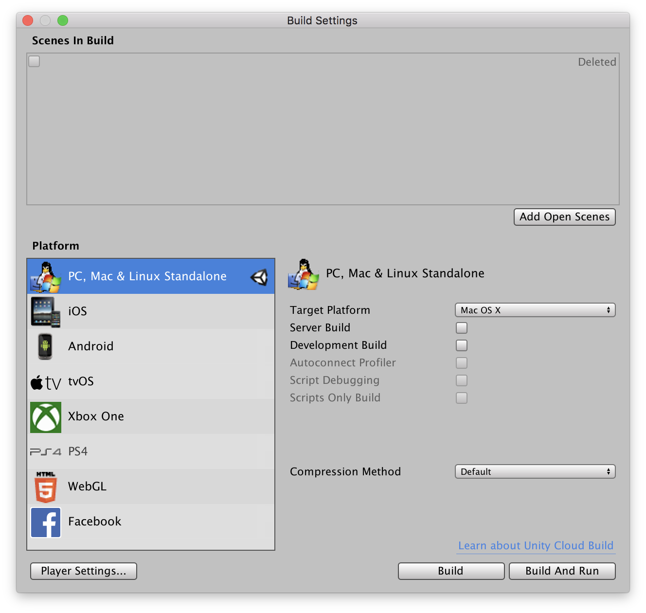Click the HTML5 WebGL icon
This screenshot has width=646, height=613.
pos(46,487)
